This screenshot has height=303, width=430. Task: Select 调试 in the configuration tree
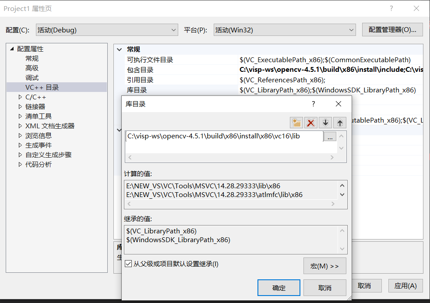(32, 78)
